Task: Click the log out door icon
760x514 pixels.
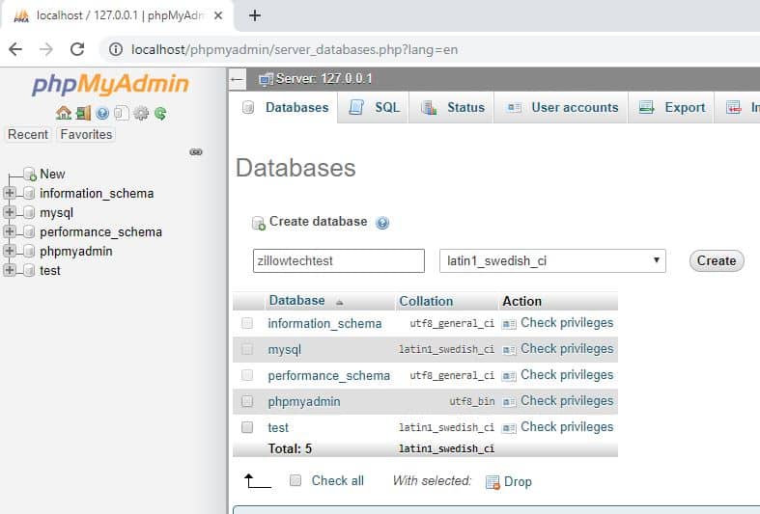Action: (x=83, y=113)
